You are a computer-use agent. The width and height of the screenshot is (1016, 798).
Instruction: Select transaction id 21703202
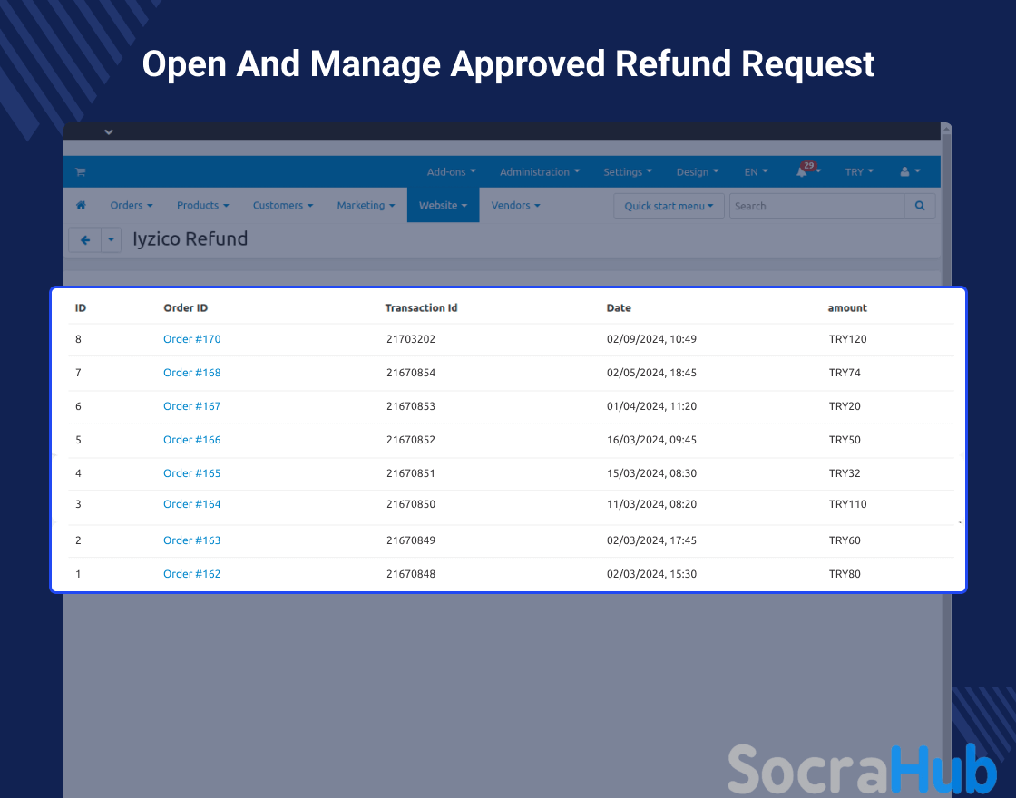pyautogui.click(x=411, y=339)
